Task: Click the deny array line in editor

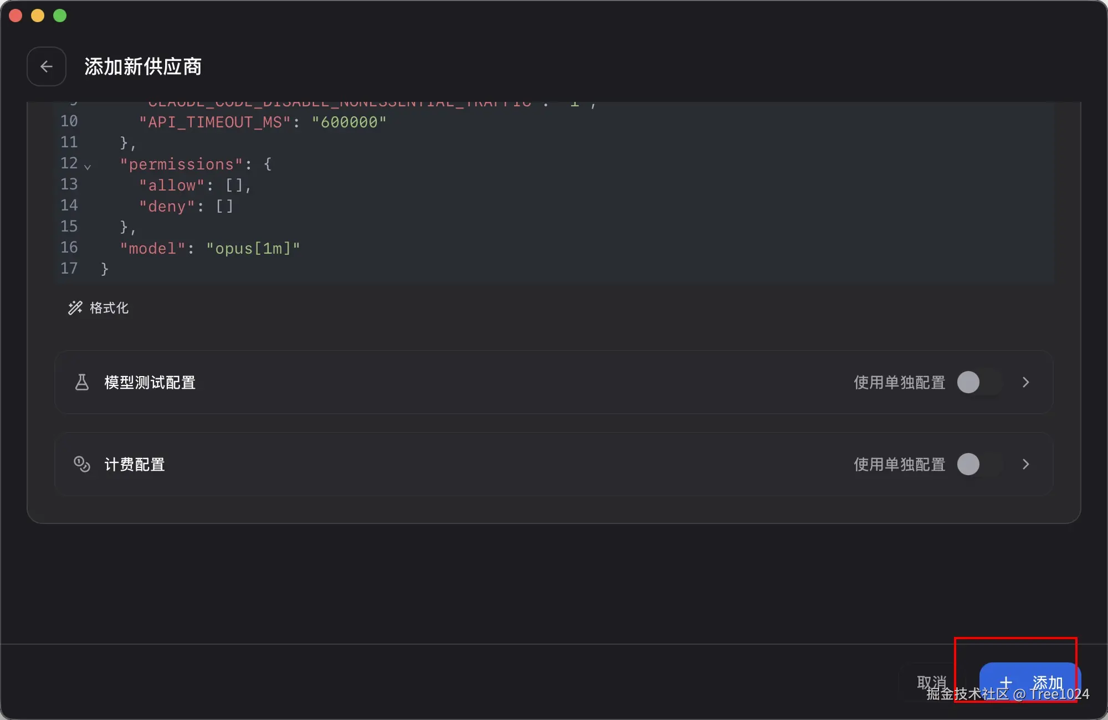Action: tap(187, 206)
